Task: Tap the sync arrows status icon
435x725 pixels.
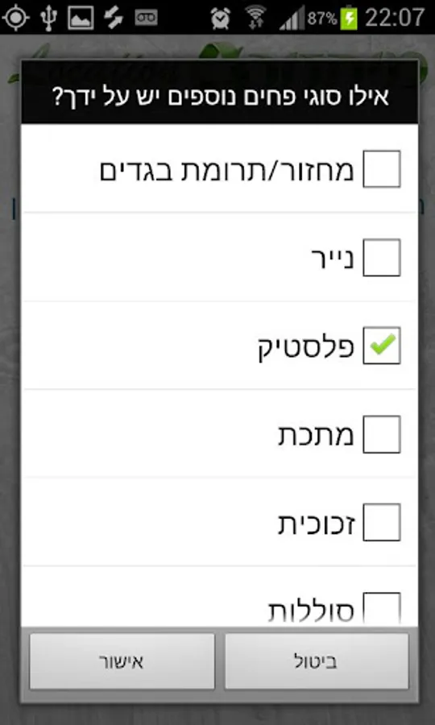Action: (113, 18)
